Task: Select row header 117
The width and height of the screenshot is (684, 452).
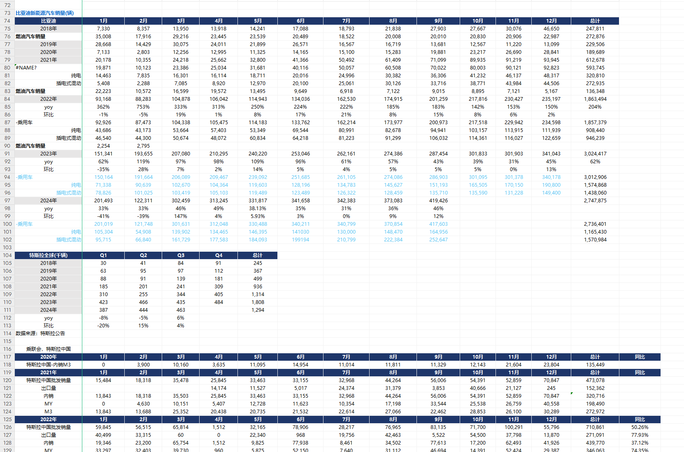Action: pyautogui.click(x=7, y=357)
